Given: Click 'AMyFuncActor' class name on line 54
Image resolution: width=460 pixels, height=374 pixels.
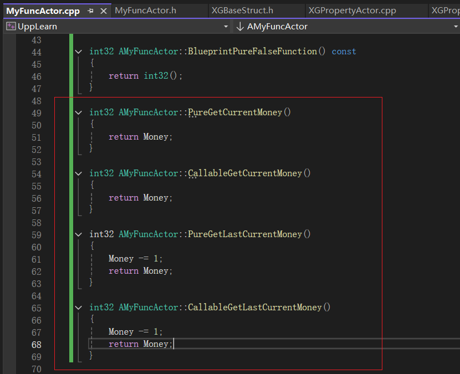Looking at the screenshot, I should (x=149, y=173).
